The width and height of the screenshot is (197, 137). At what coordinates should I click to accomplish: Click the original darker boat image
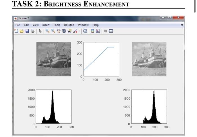(53, 59)
